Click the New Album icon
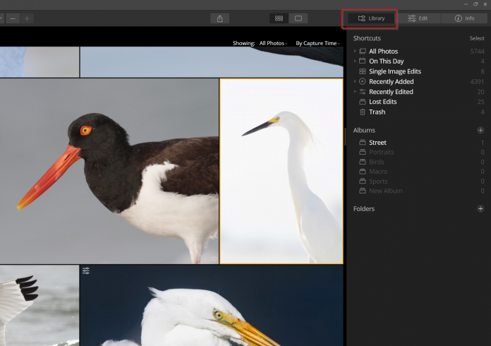 363,191
